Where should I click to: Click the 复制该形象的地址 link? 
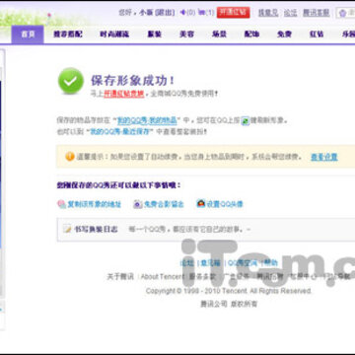[x=95, y=204]
